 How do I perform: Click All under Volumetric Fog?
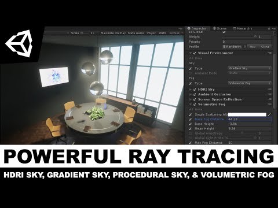[191, 109]
